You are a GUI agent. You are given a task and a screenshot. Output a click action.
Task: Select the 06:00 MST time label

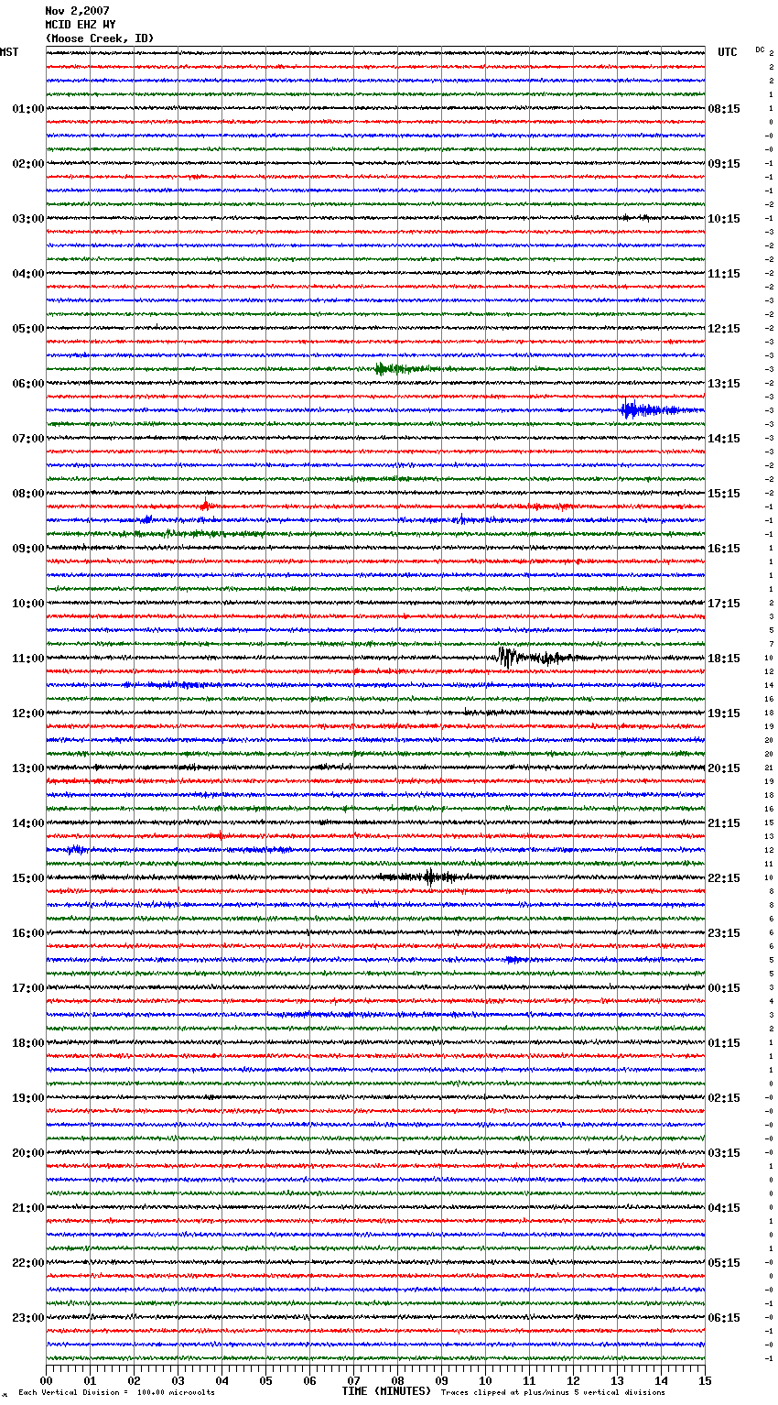pos(27,384)
